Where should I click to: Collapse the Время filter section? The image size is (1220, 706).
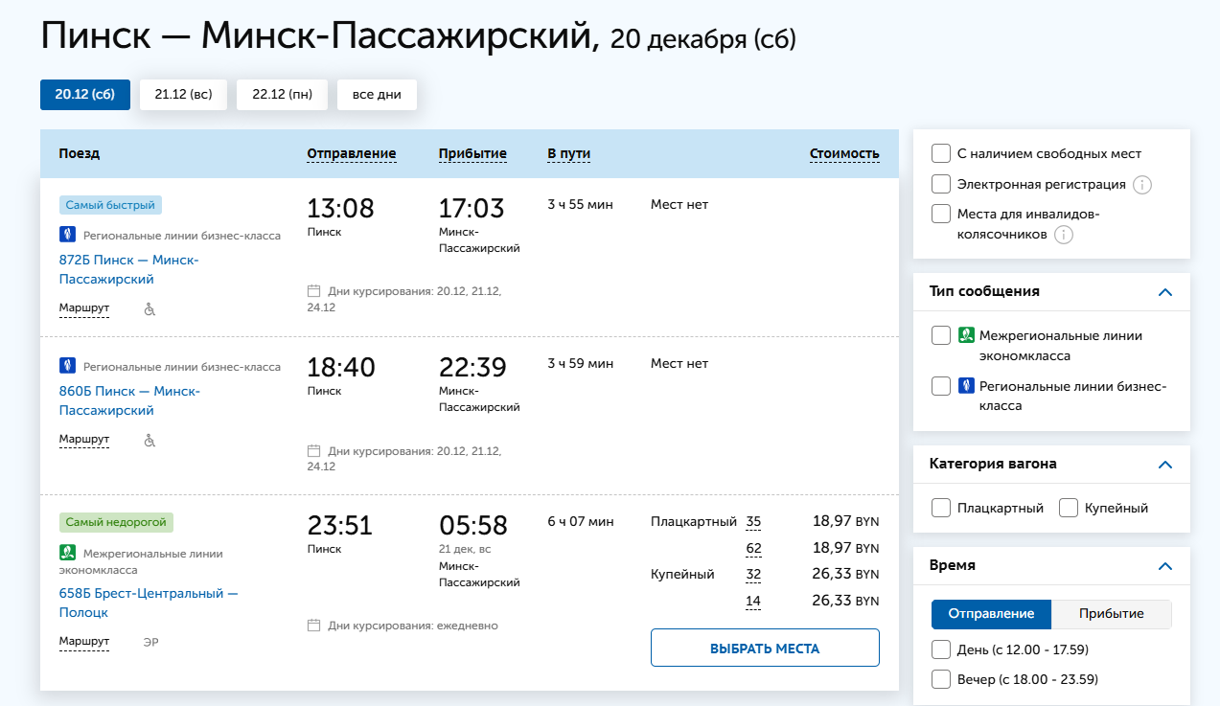coord(1165,566)
